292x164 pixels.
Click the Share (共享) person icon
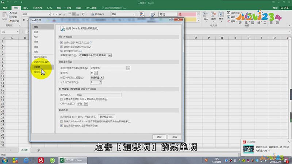pyautogui.click(x=282, y=8)
